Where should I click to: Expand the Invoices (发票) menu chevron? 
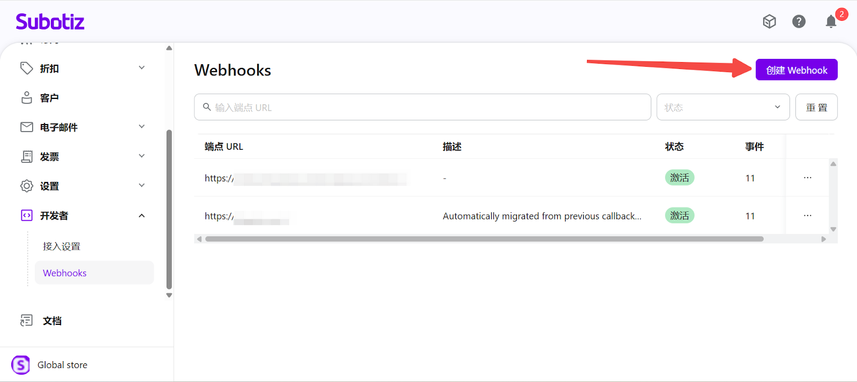click(142, 156)
